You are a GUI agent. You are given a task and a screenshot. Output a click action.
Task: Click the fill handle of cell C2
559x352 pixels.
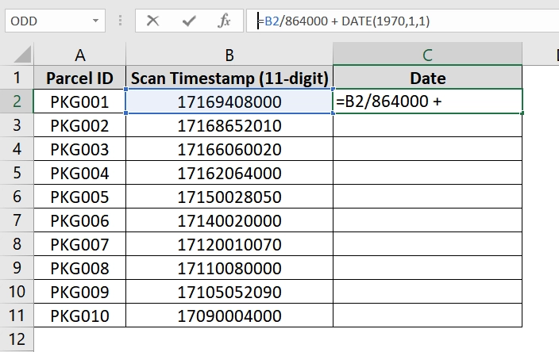pos(522,113)
